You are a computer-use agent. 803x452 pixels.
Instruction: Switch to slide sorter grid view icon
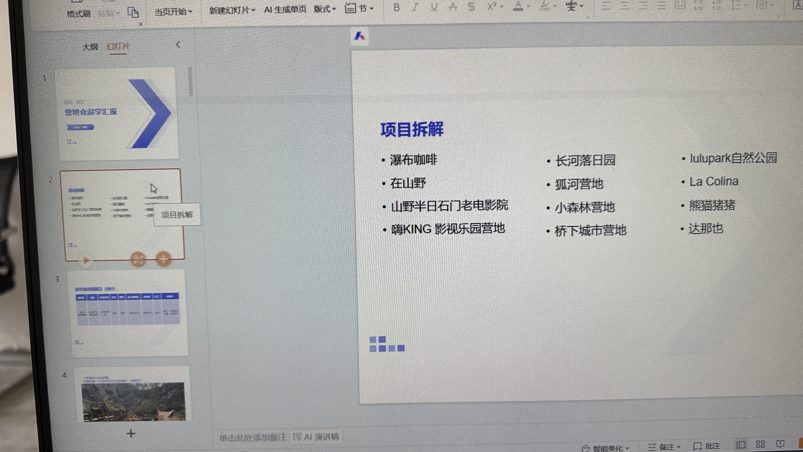760,444
